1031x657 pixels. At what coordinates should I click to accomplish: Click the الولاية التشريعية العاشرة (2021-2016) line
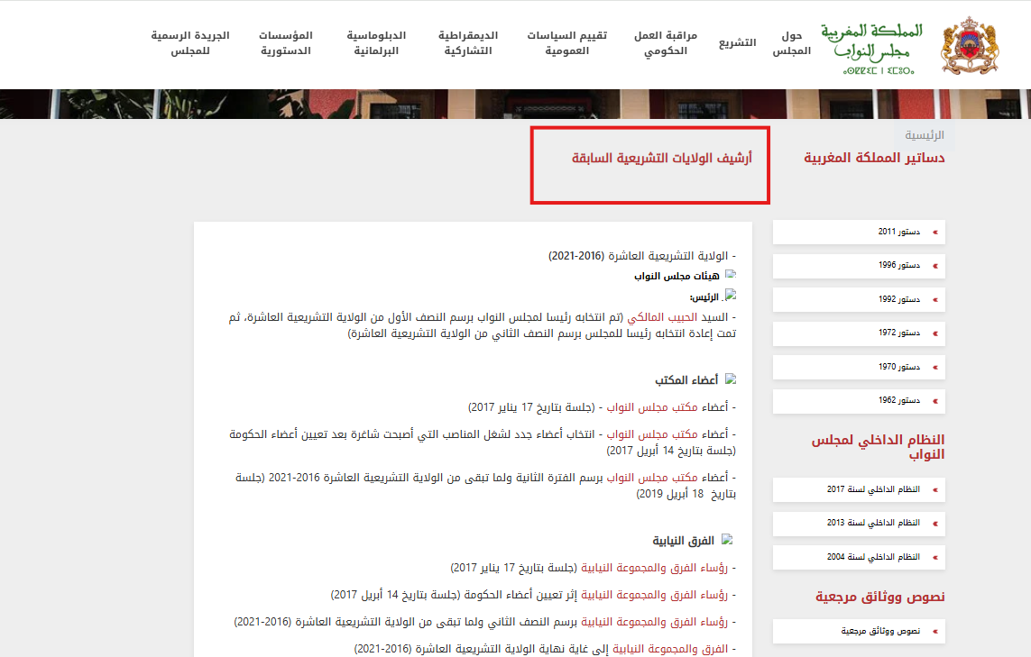click(x=642, y=256)
